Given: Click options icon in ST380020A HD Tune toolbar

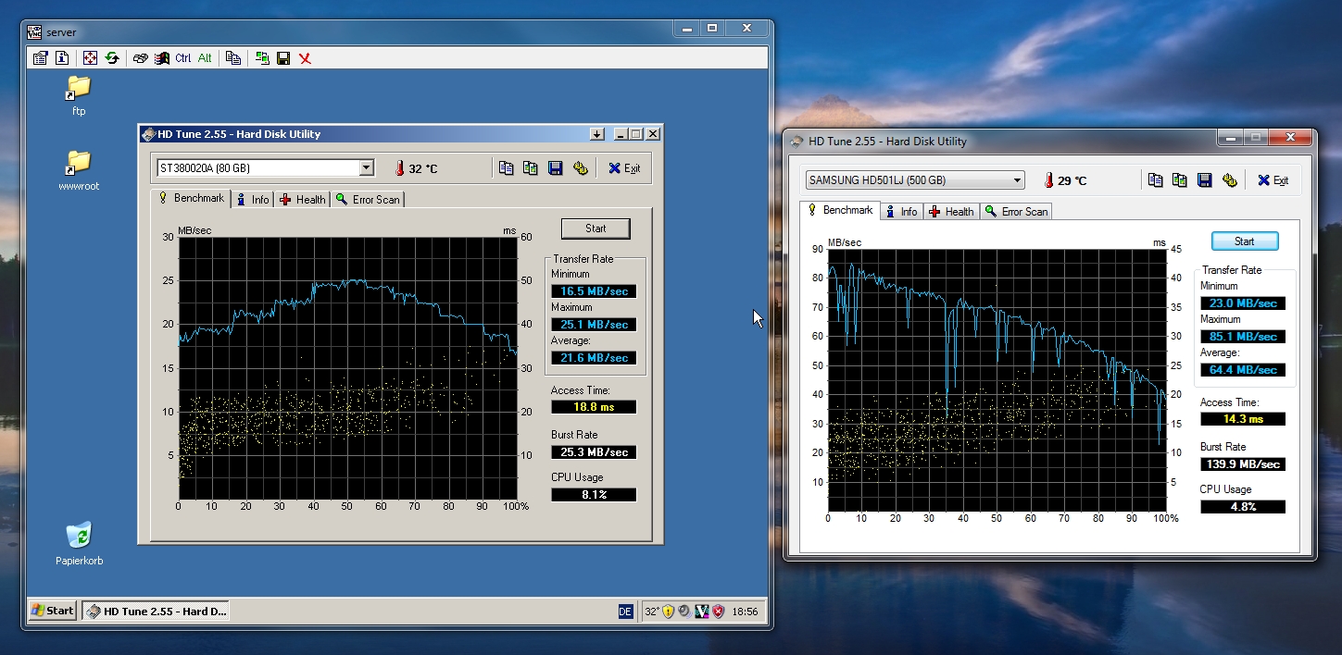Looking at the screenshot, I should [x=580, y=167].
